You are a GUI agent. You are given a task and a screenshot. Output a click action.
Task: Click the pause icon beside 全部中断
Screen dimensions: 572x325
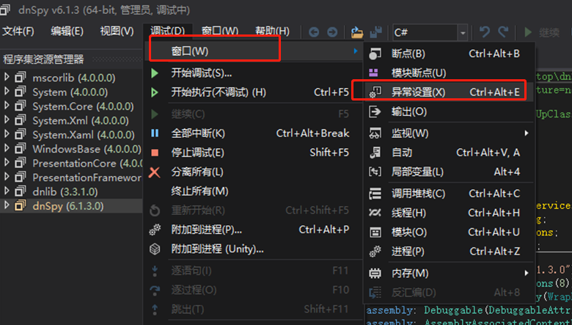[x=155, y=134]
